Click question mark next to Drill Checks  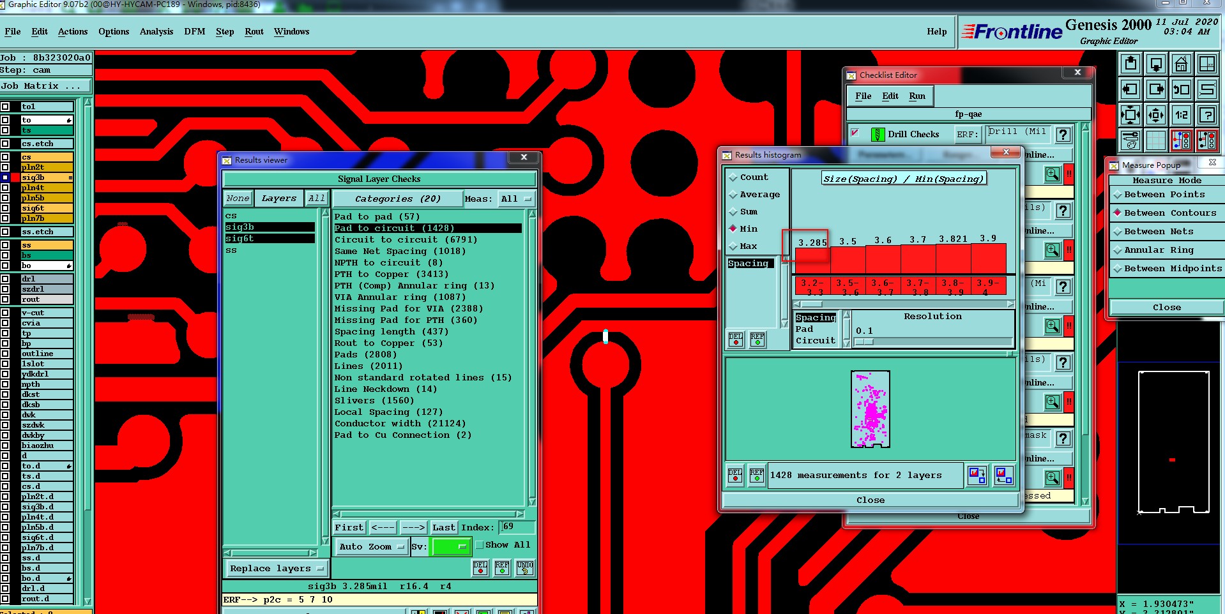pos(1063,135)
